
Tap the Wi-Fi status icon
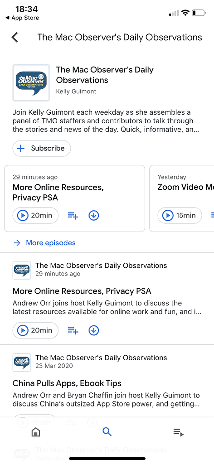pyautogui.click(x=185, y=13)
